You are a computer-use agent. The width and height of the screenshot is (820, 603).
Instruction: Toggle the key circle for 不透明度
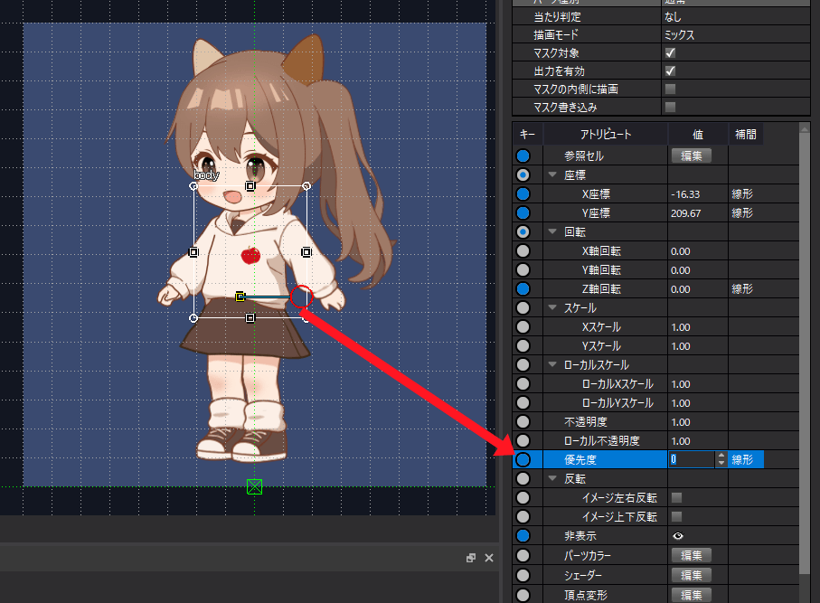click(523, 421)
